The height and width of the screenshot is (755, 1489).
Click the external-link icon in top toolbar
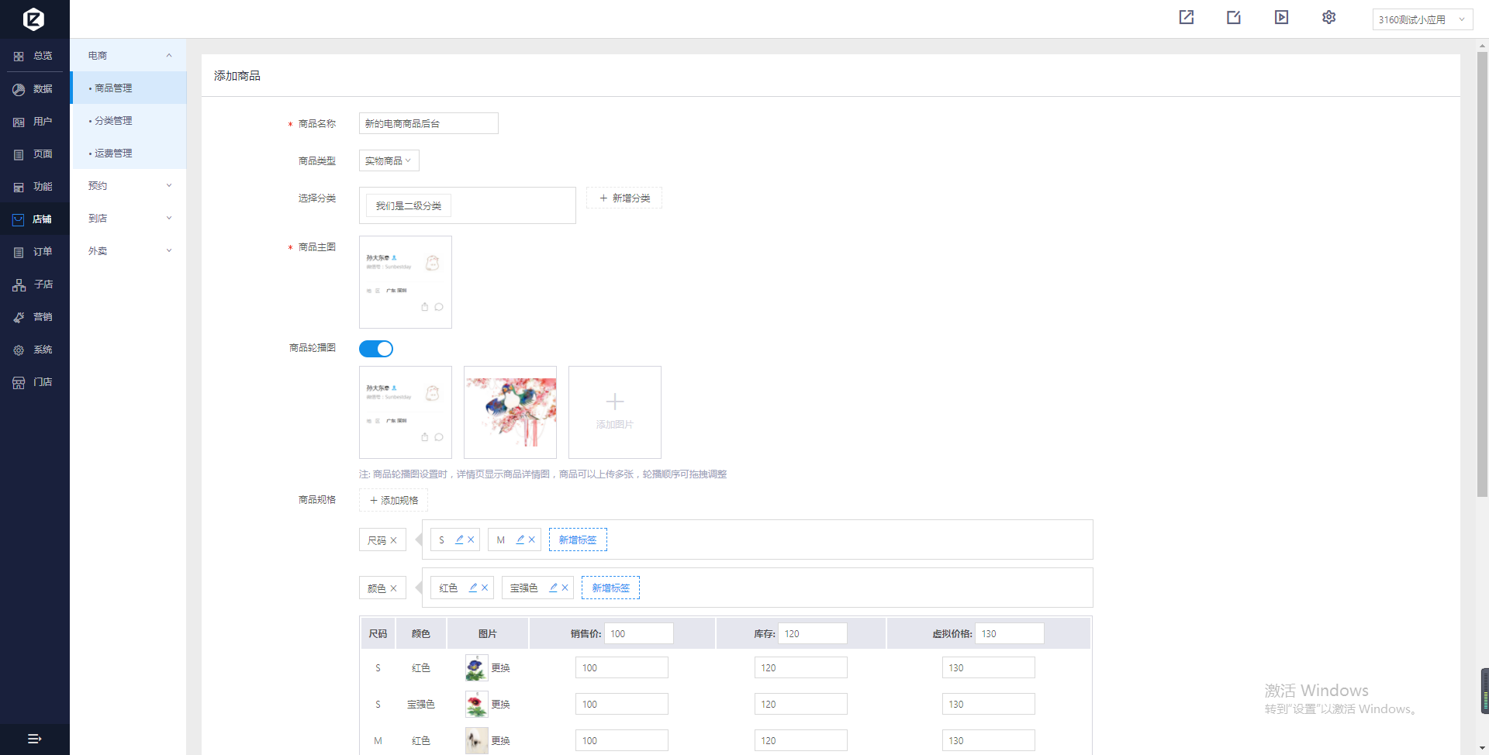pyautogui.click(x=1186, y=18)
